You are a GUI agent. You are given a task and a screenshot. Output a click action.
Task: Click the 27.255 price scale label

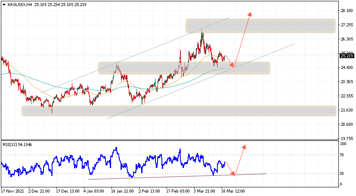point(347,25)
